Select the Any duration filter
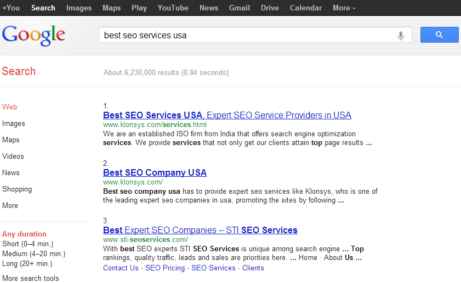Viewport: 461px width, 283px height. click(x=24, y=234)
